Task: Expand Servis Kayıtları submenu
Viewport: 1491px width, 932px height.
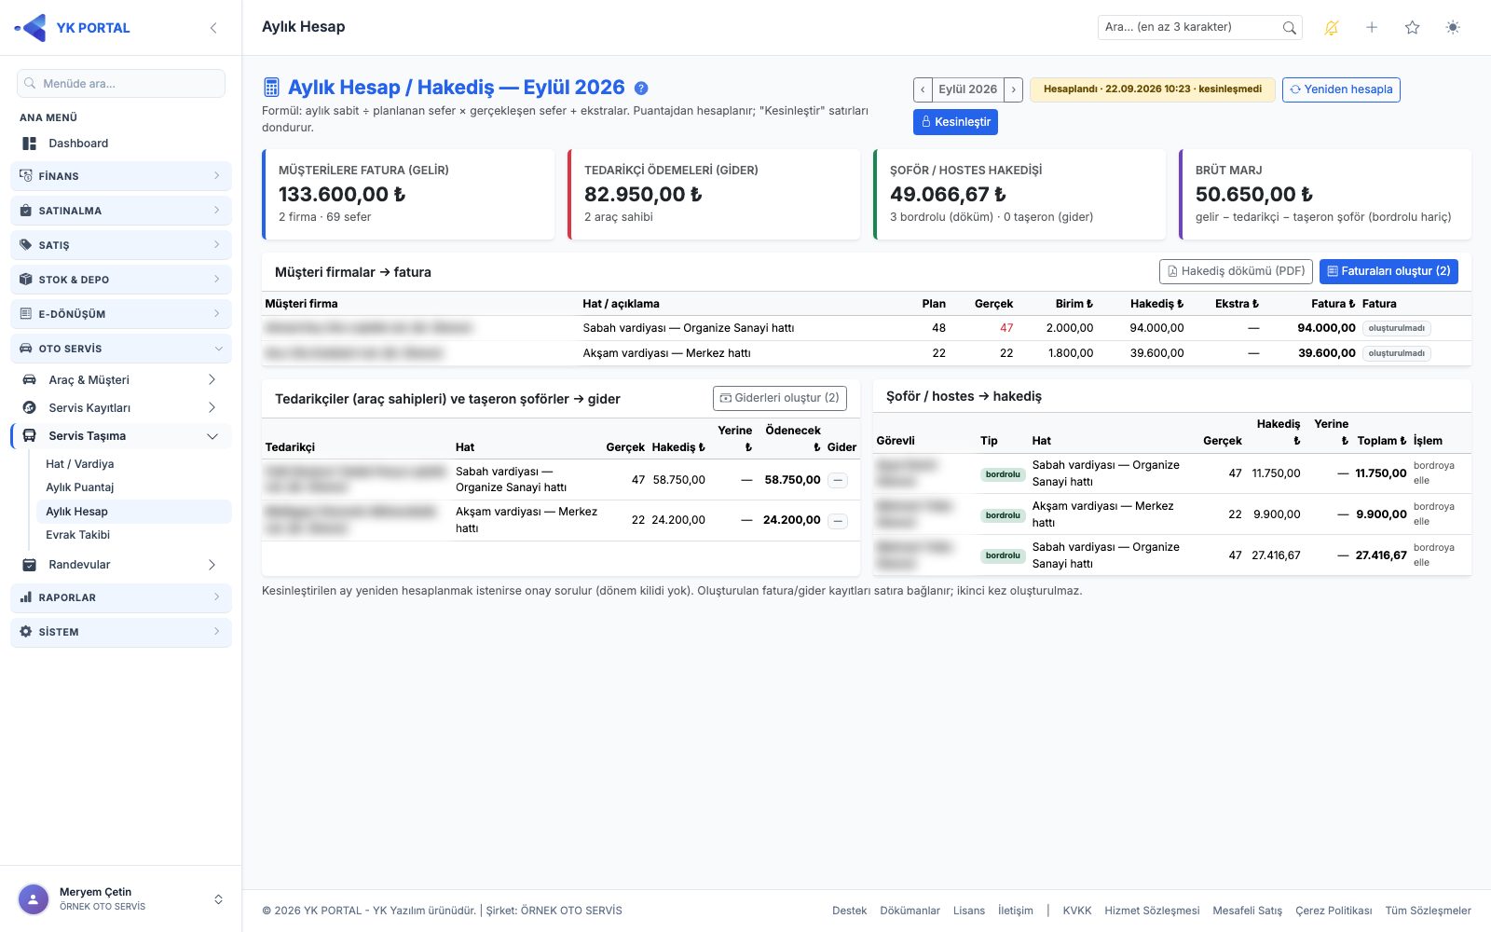Action: click(x=121, y=408)
